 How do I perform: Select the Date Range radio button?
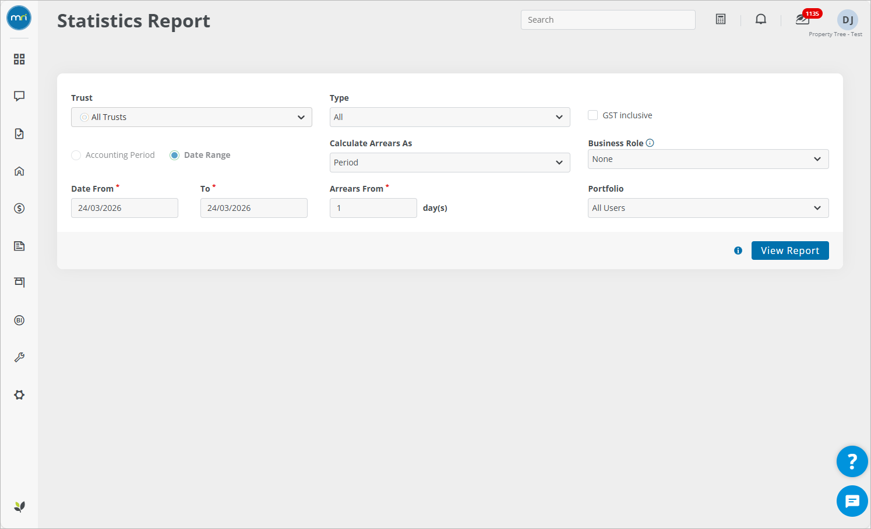tap(174, 155)
